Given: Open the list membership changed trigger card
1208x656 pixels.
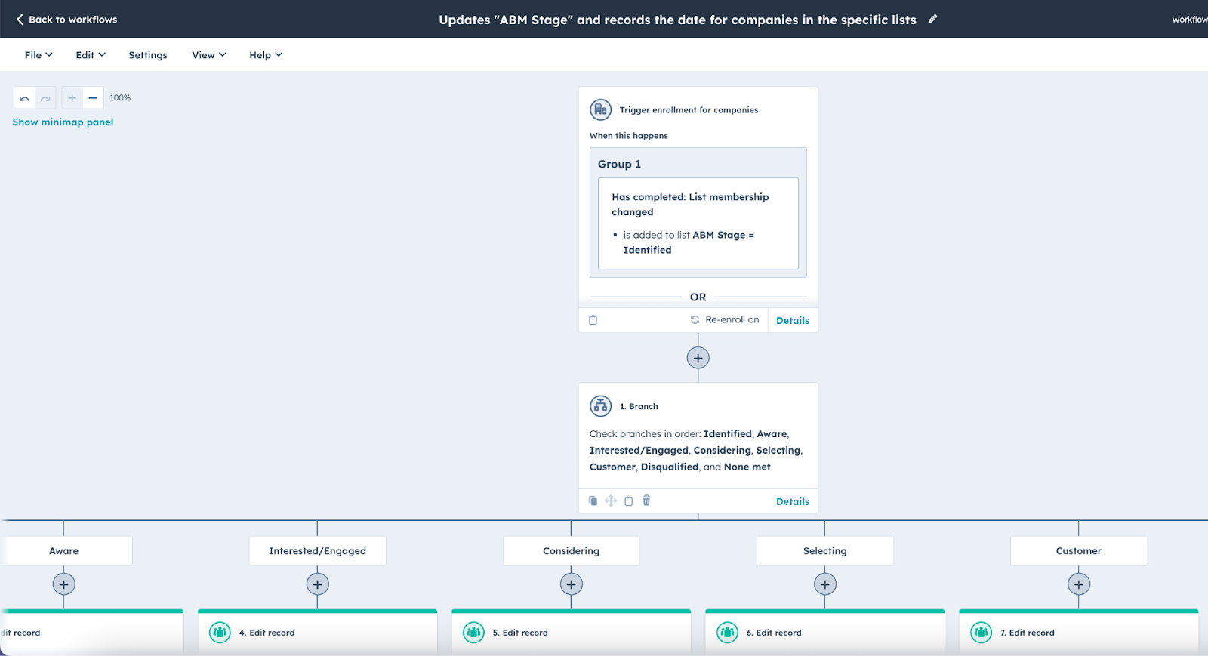Looking at the screenshot, I should pos(698,223).
